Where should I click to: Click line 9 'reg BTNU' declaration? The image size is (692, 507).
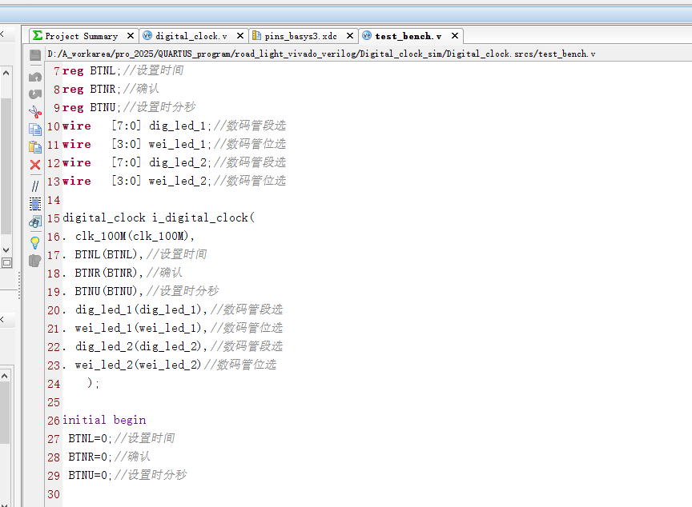91,107
